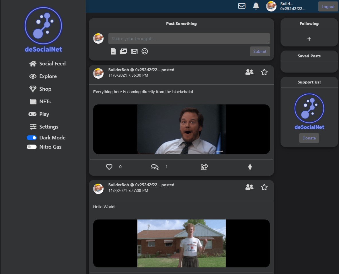This screenshot has width=339, height=274.
Task: Go to Social Feed
Action: coord(47,64)
